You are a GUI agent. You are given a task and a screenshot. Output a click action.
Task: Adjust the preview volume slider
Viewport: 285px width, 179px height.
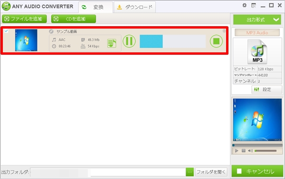[266, 151]
